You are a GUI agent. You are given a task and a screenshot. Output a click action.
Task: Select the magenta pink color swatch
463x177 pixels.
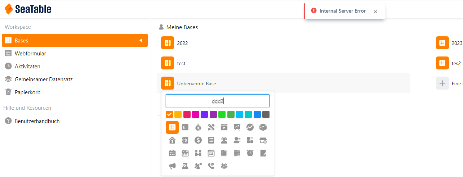[196, 114]
